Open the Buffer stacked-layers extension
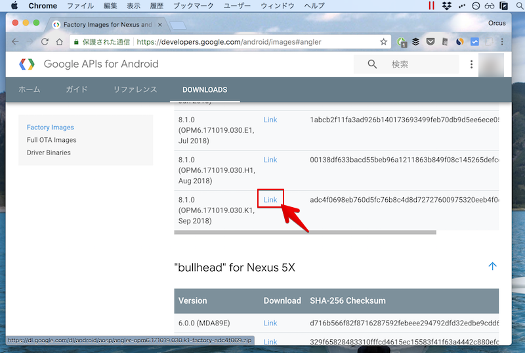 click(415, 41)
